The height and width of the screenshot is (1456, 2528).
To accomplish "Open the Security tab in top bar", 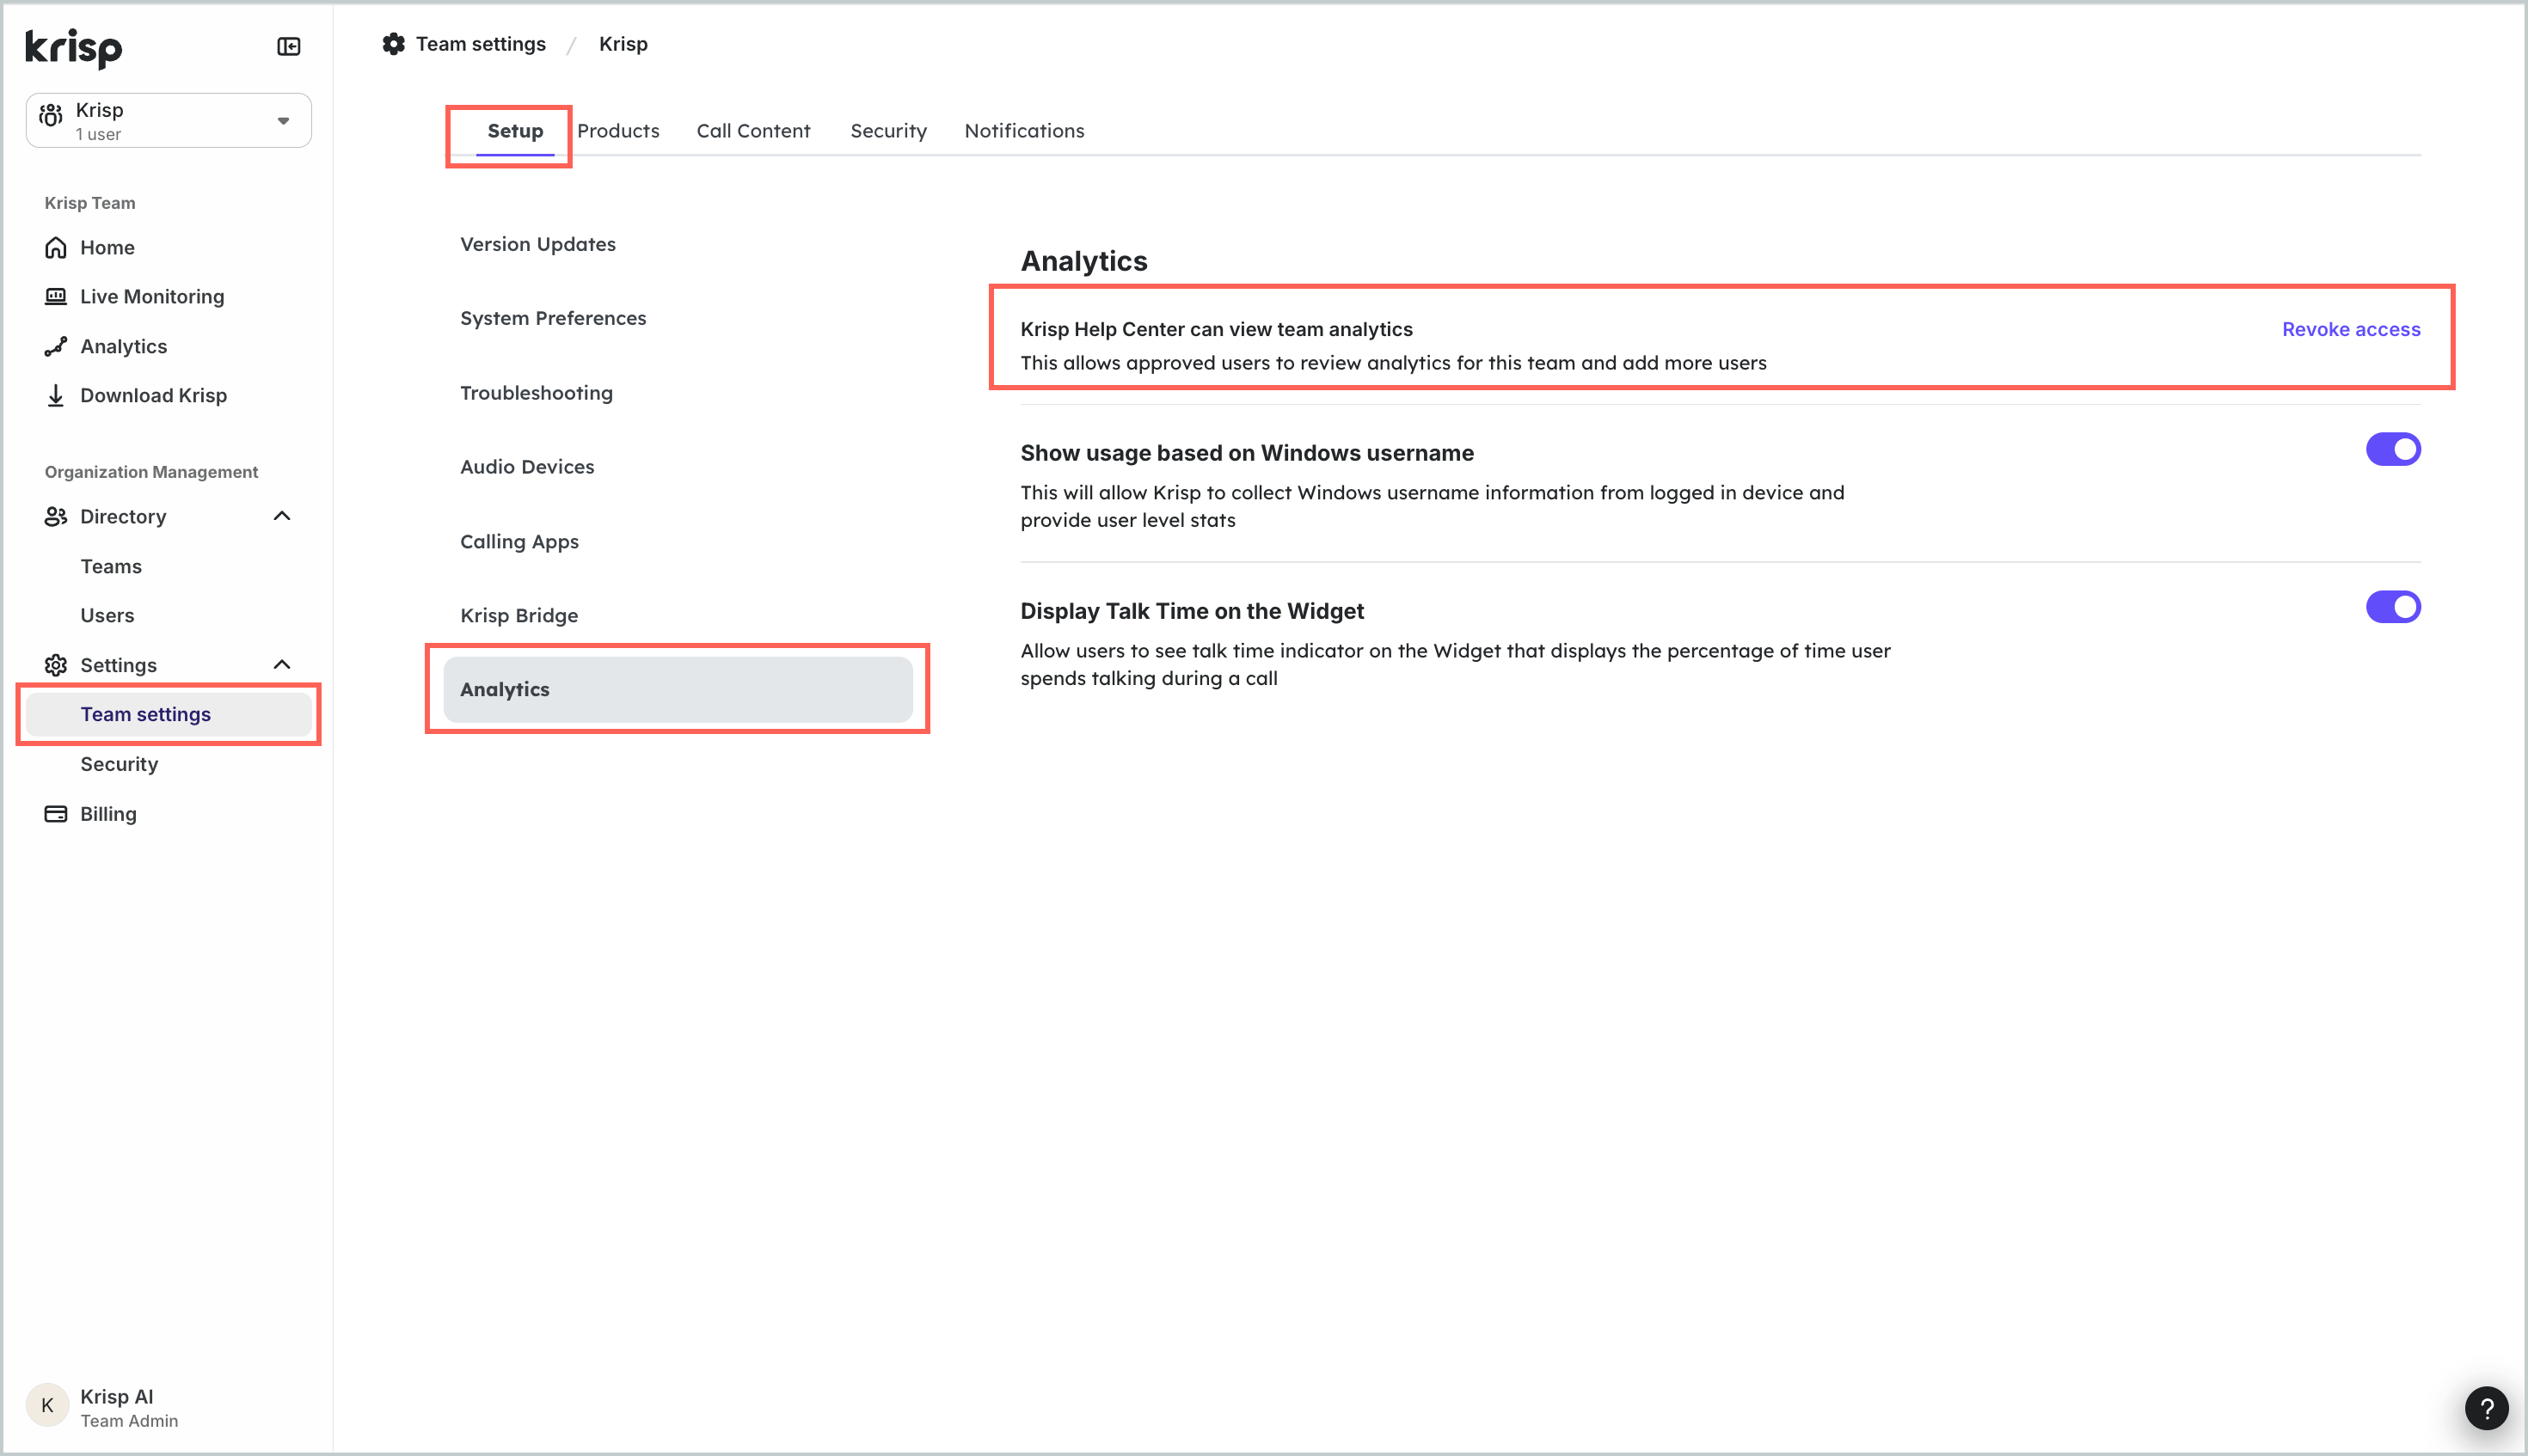I will (888, 131).
